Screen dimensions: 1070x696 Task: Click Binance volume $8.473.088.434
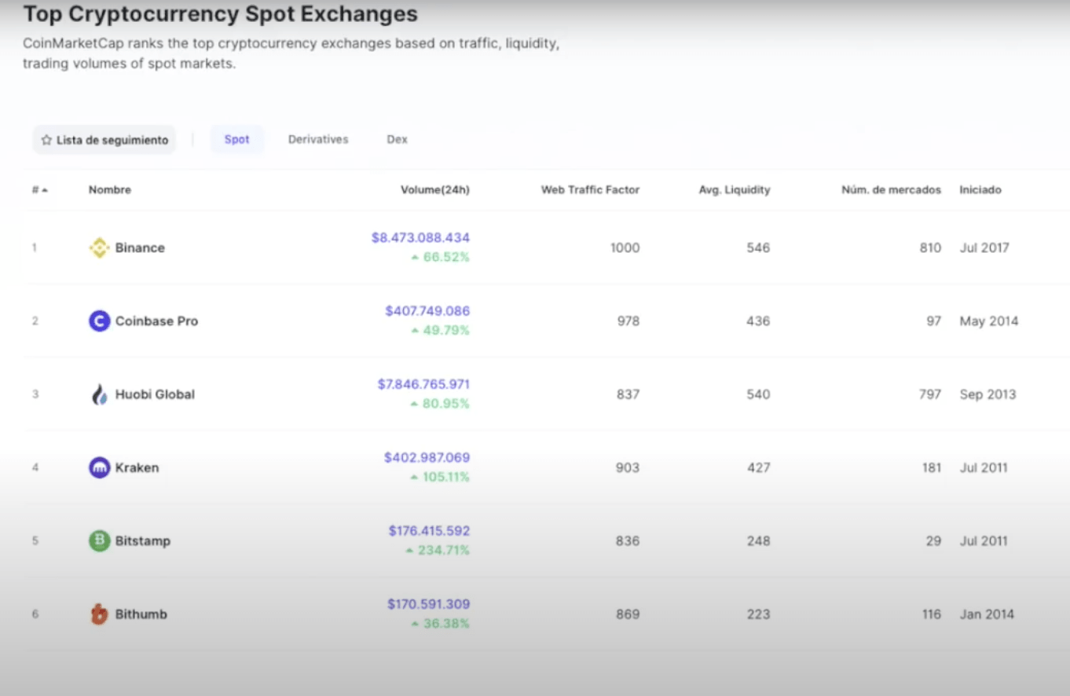420,237
